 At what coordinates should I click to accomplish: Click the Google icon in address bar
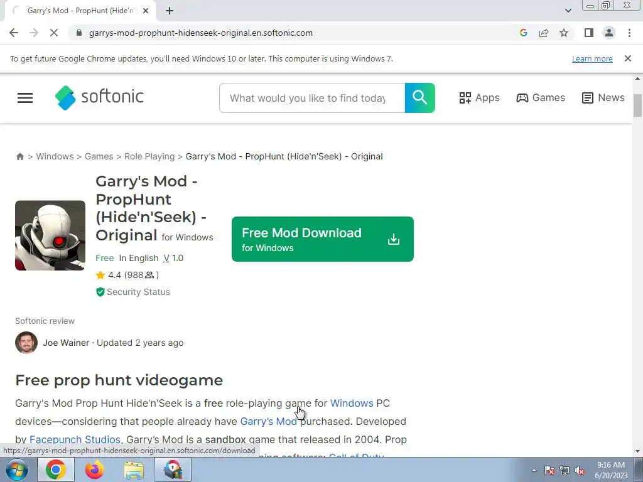click(523, 33)
